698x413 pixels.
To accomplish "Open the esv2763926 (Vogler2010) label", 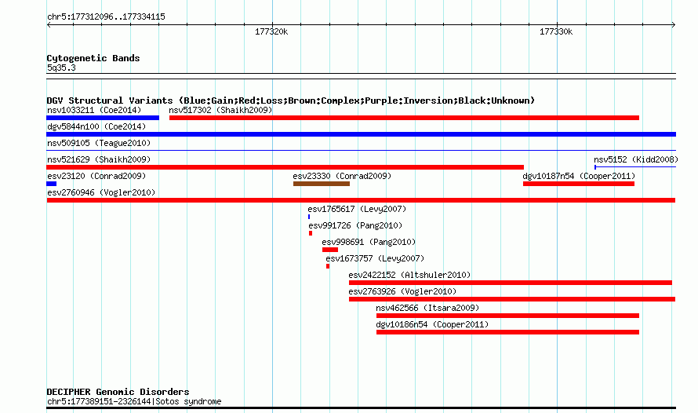I will pyautogui.click(x=402, y=291).
